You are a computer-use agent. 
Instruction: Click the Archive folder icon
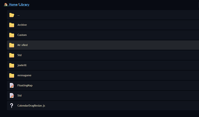pyautogui.click(x=12, y=25)
